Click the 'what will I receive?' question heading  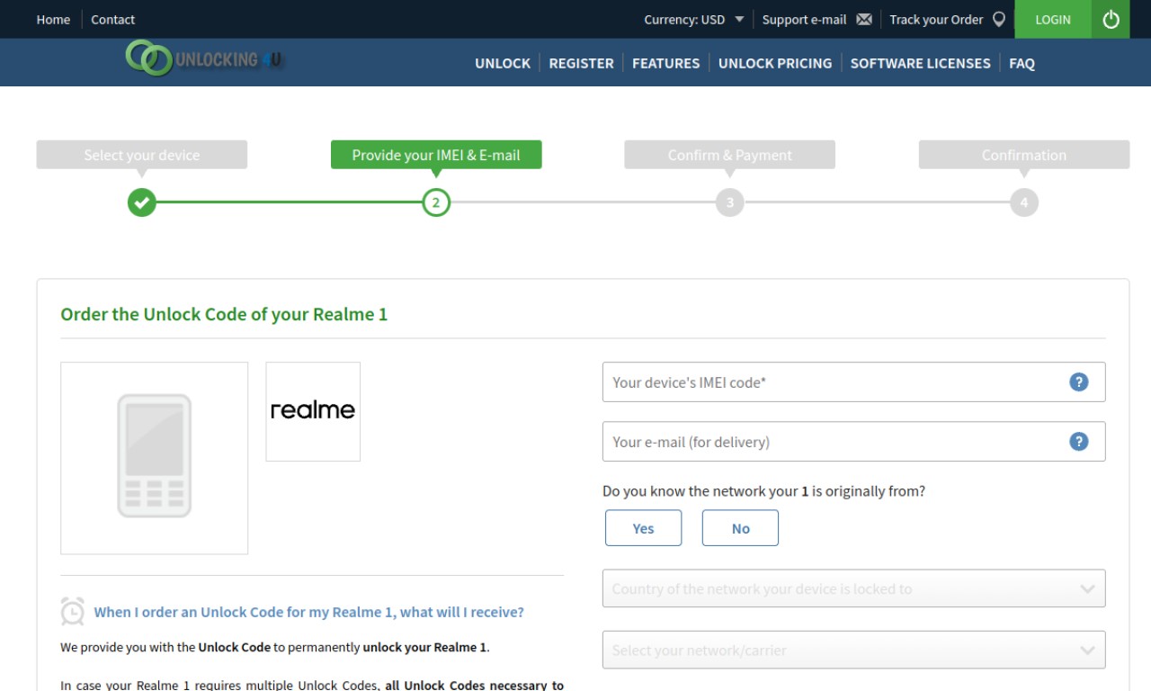click(308, 612)
